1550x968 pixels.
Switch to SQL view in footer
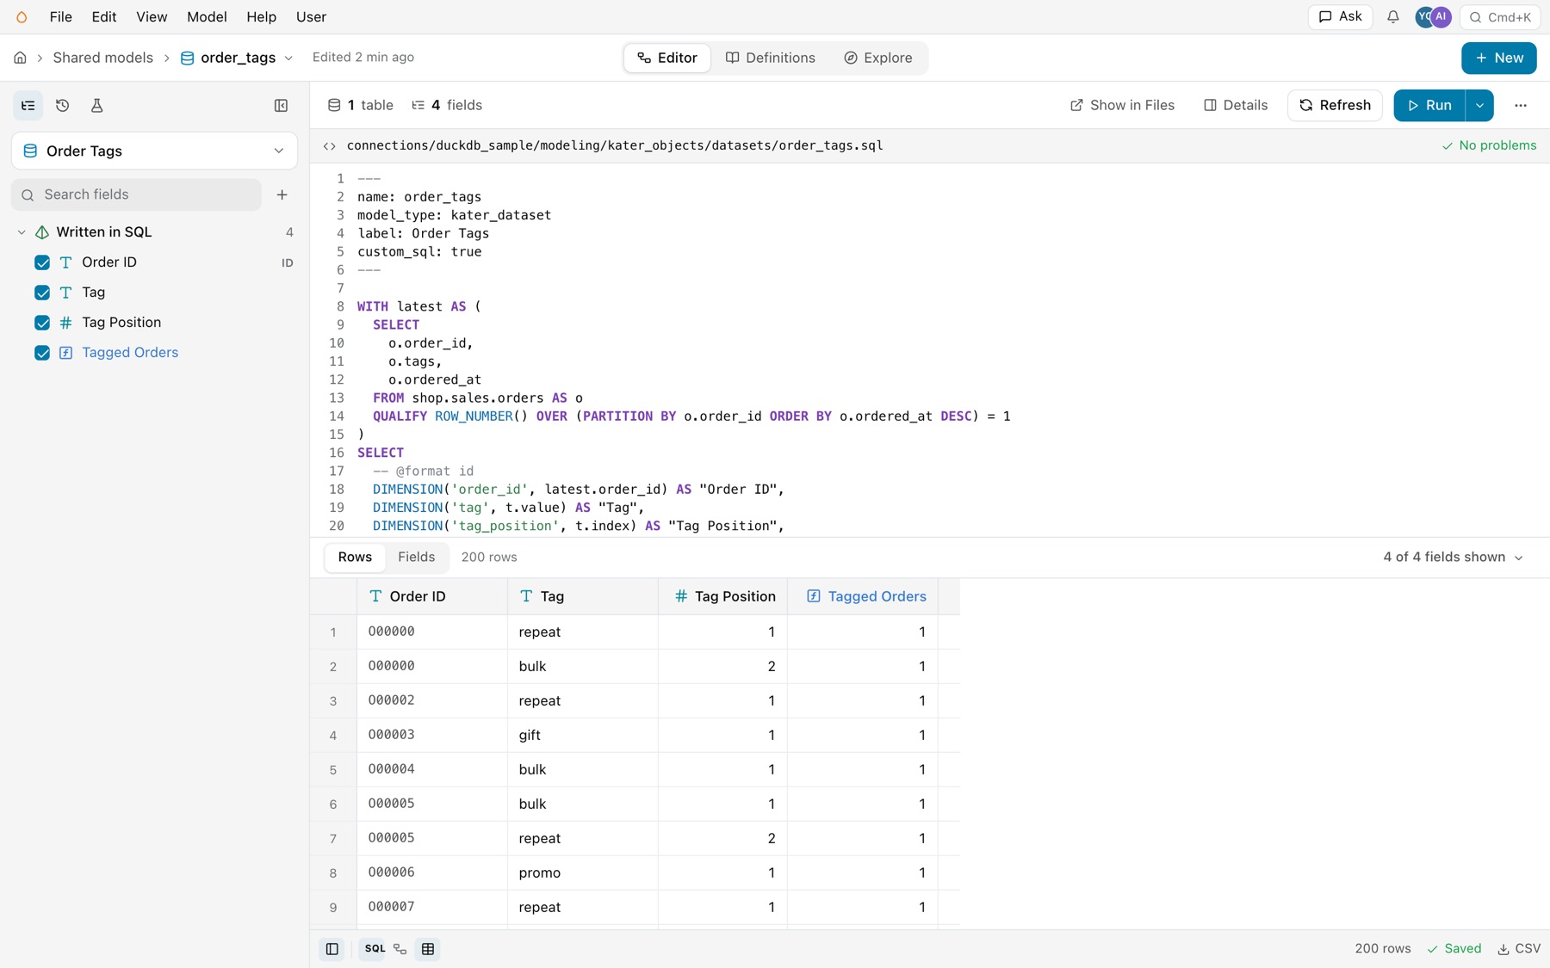pos(375,949)
